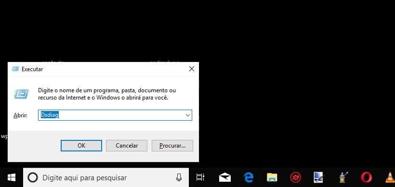Click the 'Digite o nome de um programa' description
The height and width of the screenshot is (187, 395).
pos(107,94)
